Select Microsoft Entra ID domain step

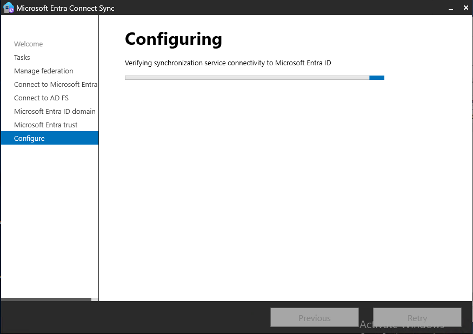click(55, 112)
